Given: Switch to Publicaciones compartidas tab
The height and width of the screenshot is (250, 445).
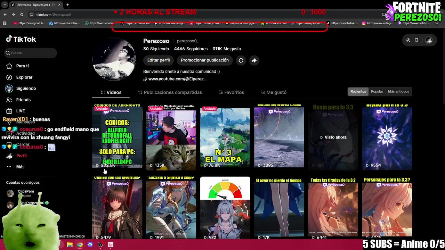Looking at the screenshot, I should tap(170, 92).
